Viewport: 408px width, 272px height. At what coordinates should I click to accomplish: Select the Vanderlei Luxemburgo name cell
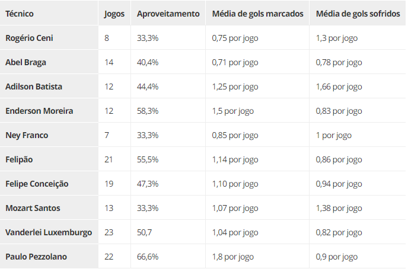click(49, 232)
